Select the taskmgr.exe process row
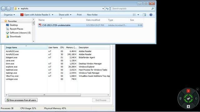This screenshot has height=112, width=200. pyautogui.click(x=57, y=73)
